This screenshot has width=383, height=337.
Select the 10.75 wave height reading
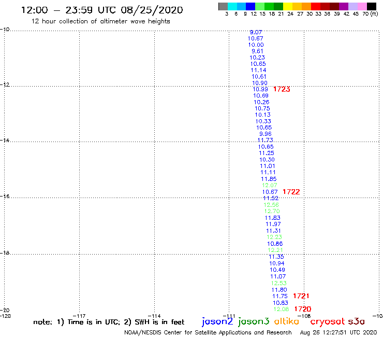262,108
